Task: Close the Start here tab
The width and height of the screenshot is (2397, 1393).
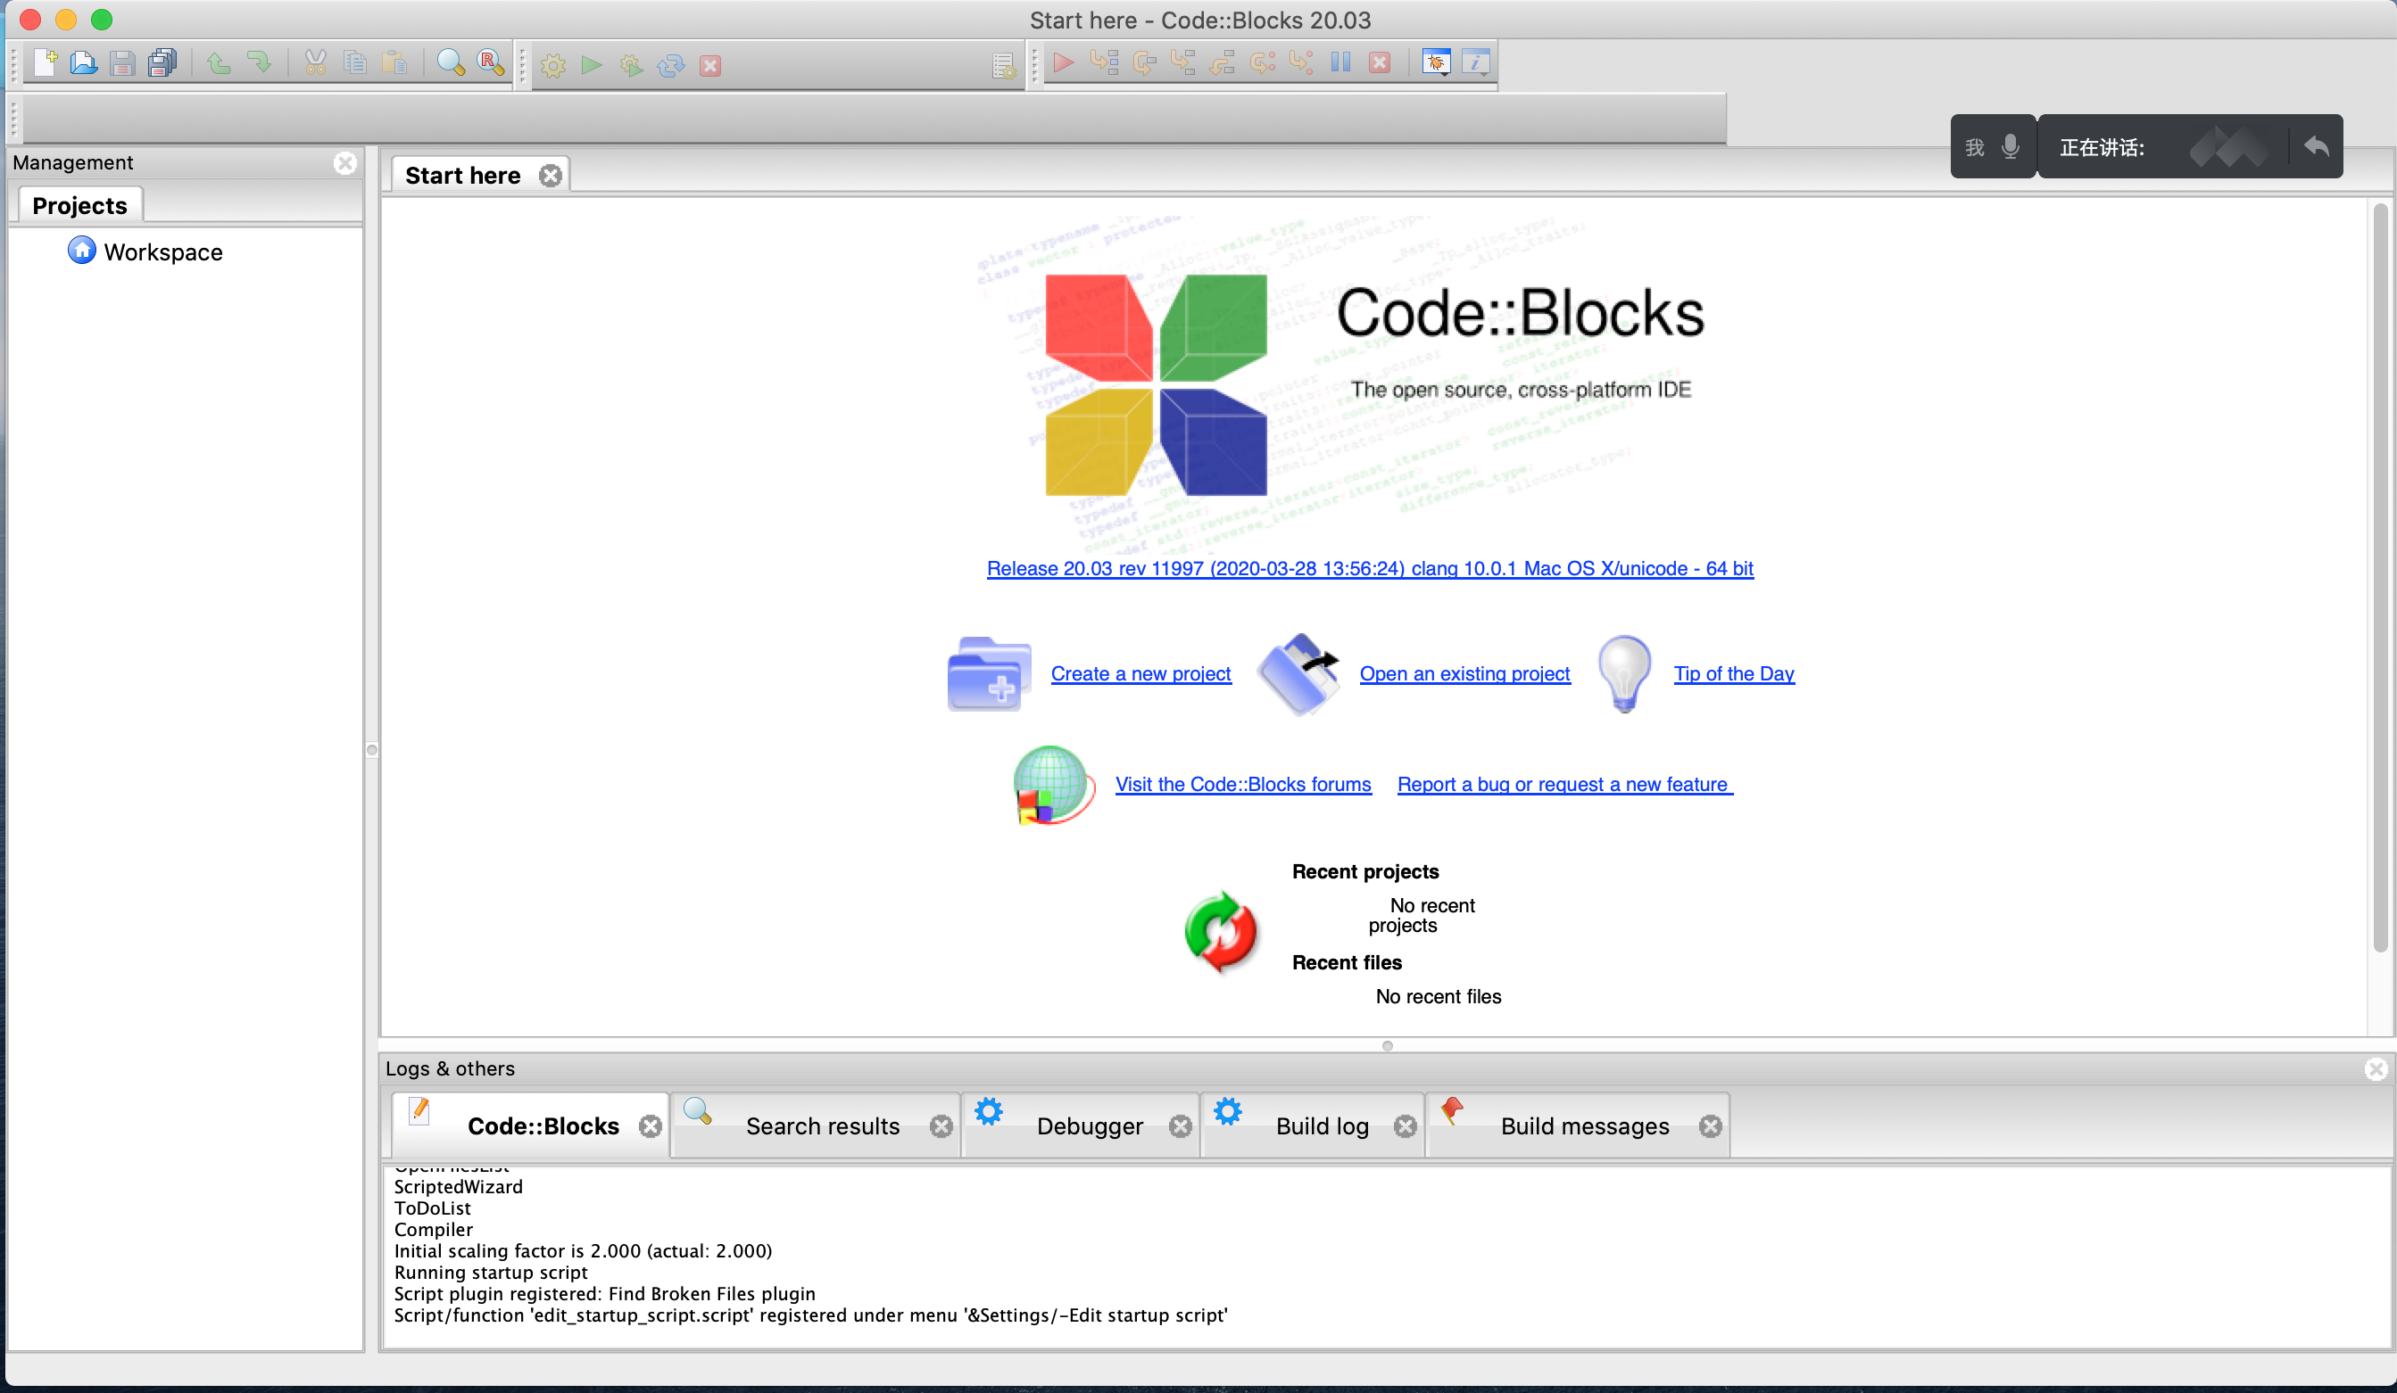Action: coord(550,176)
